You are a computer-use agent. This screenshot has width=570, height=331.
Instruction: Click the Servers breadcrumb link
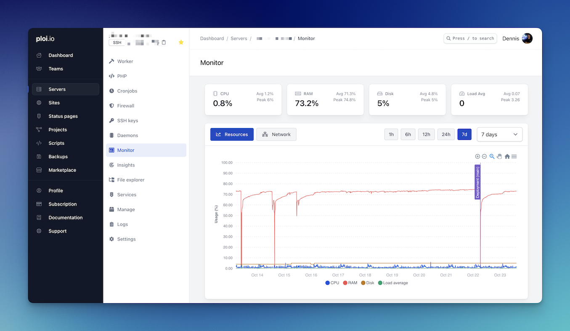point(239,38)
